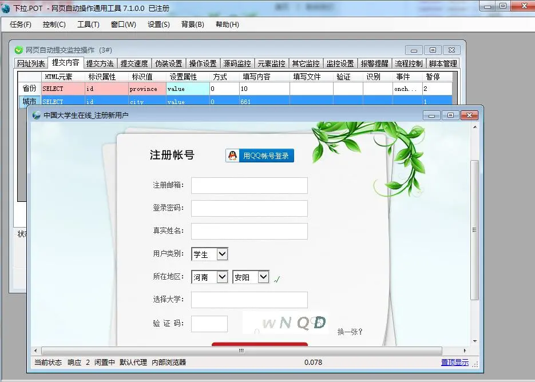535x382 pixels.
Task: Switch to the 报警提醒 tab
Action: point(374,63)
